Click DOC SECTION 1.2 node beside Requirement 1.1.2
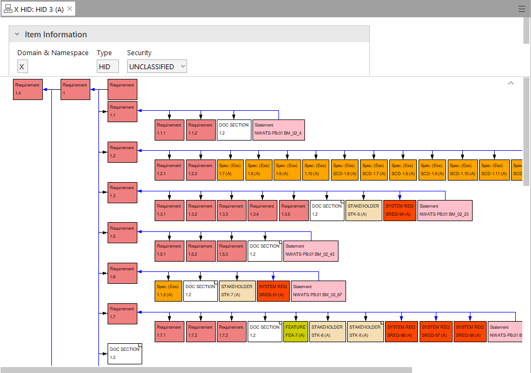Screen dimensions: 531x373 [x=234, y=130]
